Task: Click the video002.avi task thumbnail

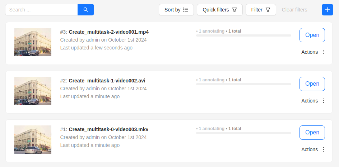Action: pyautogui.click(x=33, y=91)
